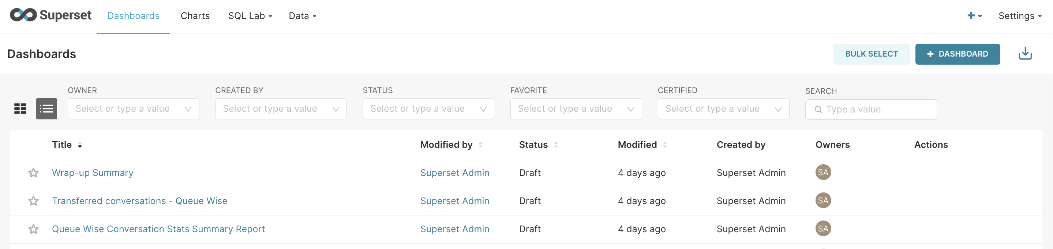Open the Status filter dropdown

(428, 108)
